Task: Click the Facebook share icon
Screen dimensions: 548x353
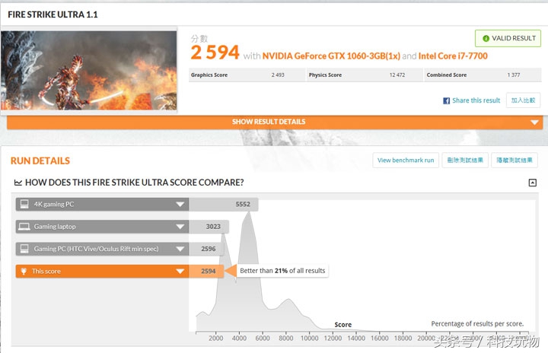Action: point(447,100)
